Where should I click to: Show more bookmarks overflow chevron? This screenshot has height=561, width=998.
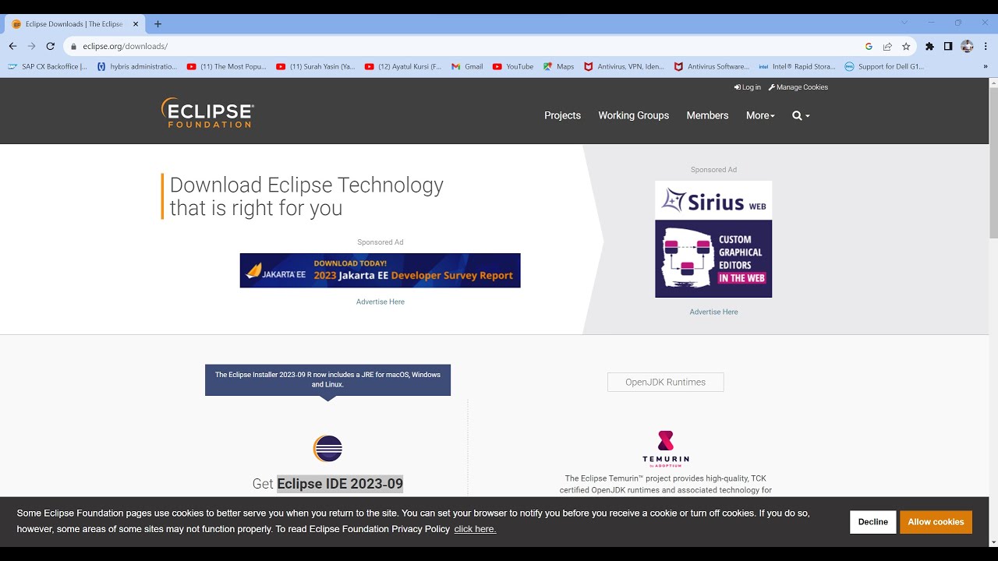tap(986, 67)
